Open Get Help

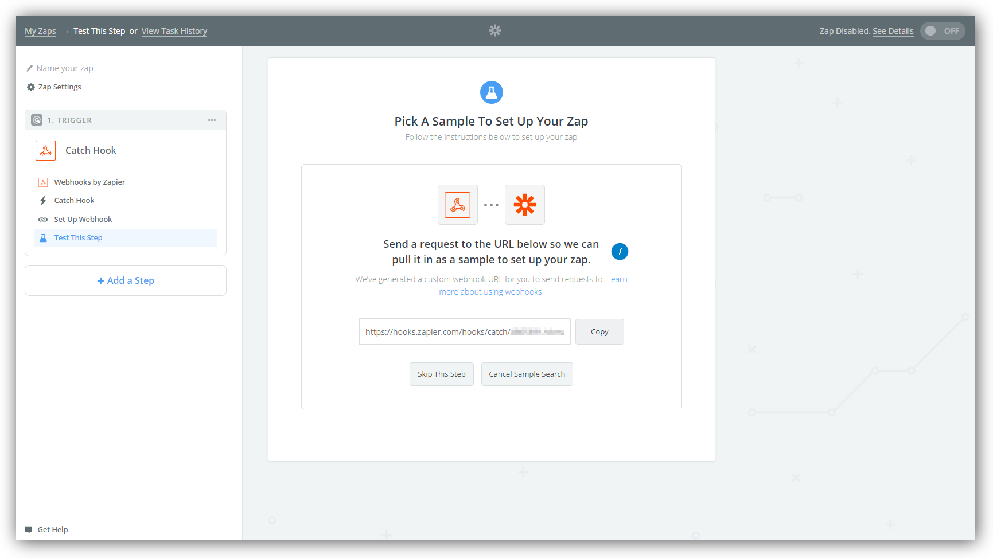click(x=53, y=530)
